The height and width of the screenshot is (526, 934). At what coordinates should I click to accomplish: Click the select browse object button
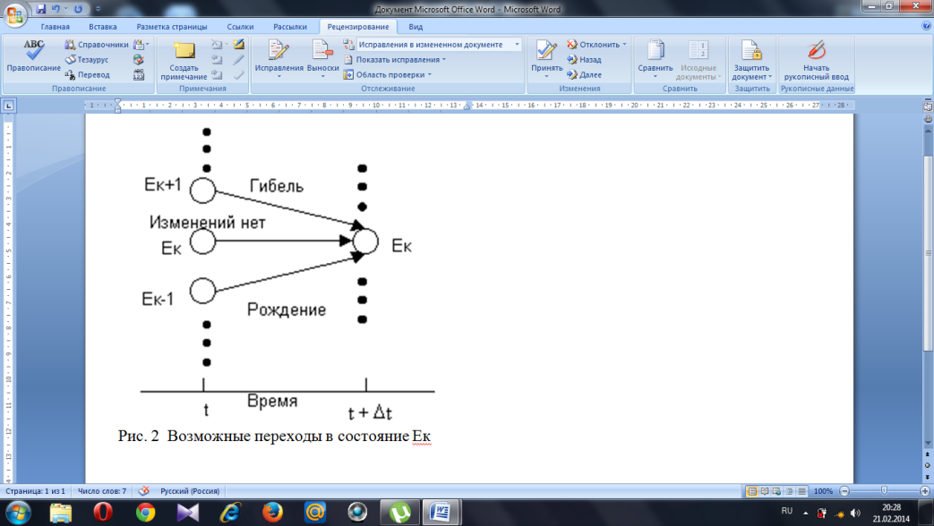pos(928,465)
